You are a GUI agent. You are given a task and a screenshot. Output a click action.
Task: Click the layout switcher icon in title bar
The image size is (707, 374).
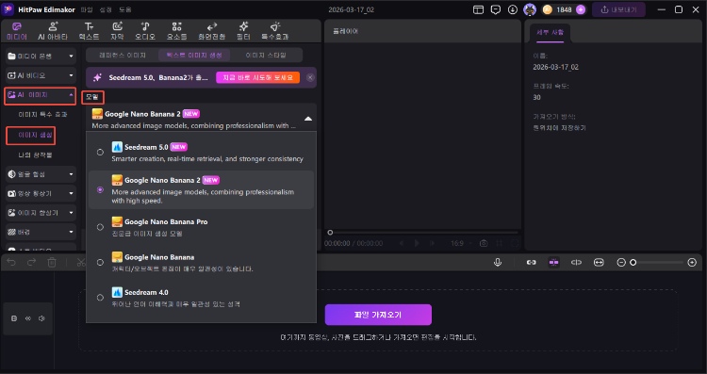(x=478, y=9)
